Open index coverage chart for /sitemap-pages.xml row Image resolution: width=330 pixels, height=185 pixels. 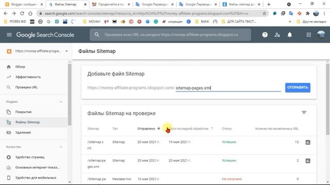pyautogui.click(x=308, y=161)
